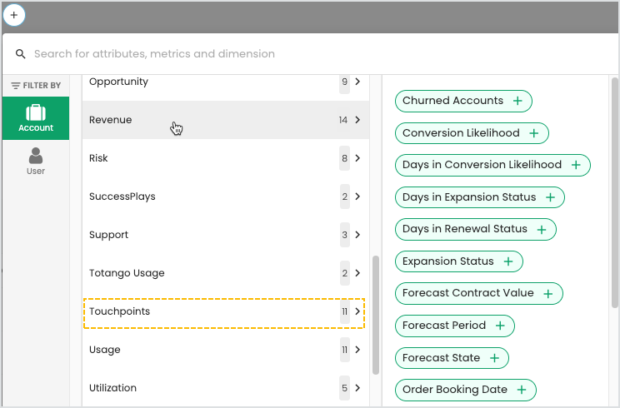Add Order Booking Date plus icon
This screenshot has width=620, height=408.
(x=522, y=390)
